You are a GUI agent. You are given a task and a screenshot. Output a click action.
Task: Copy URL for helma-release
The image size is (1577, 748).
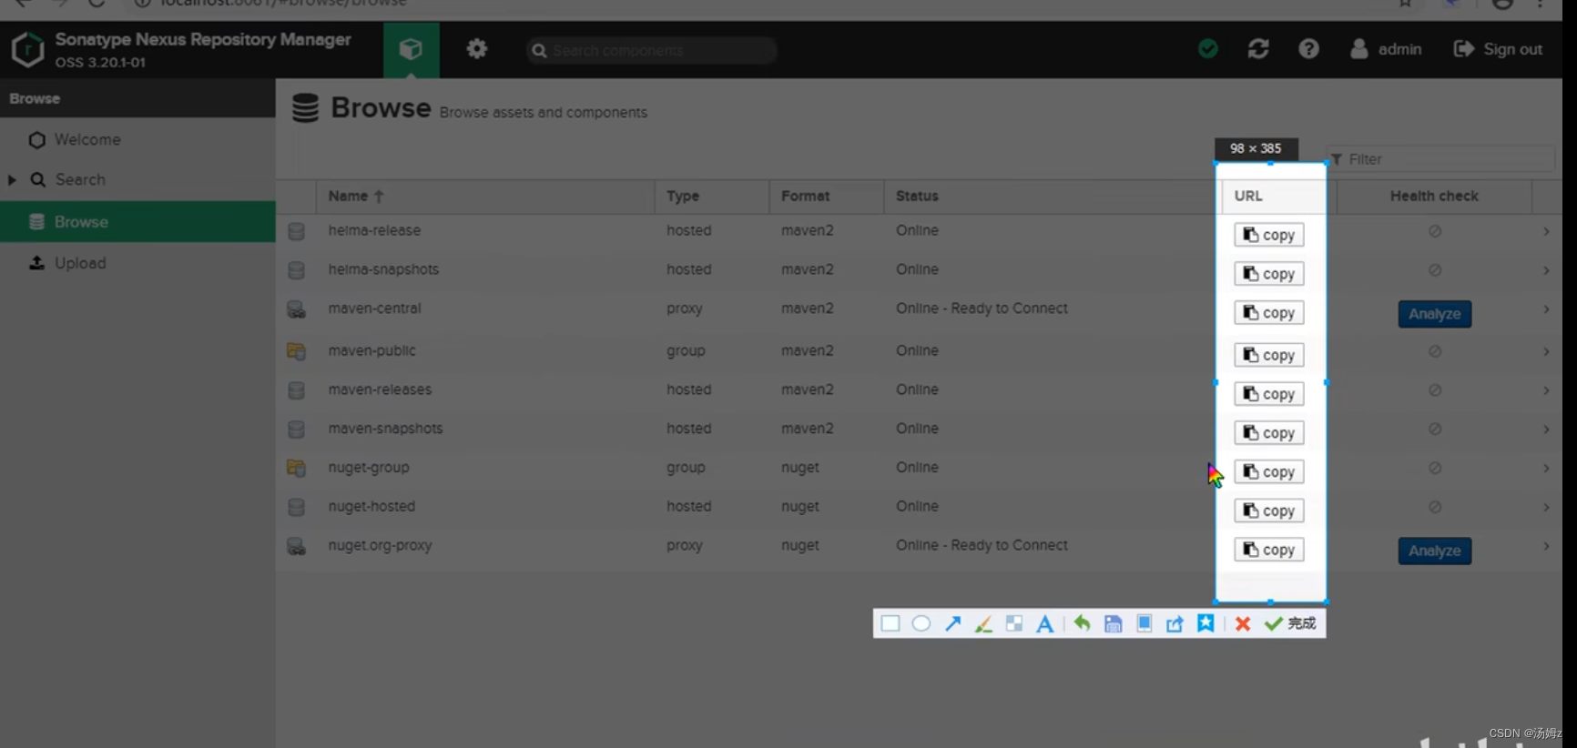(x=1269, y=235)
